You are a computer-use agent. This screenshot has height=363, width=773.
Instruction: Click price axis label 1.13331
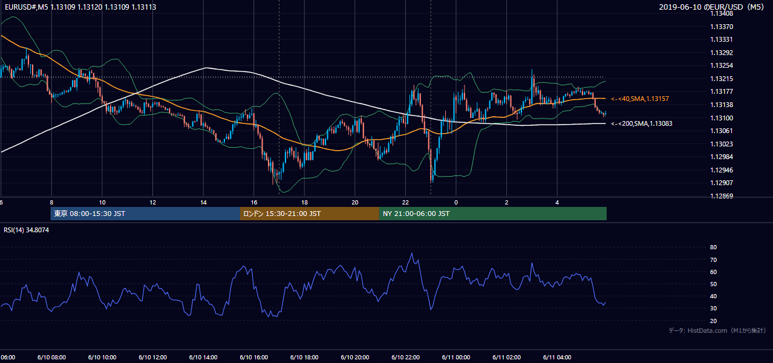[721, 39]
